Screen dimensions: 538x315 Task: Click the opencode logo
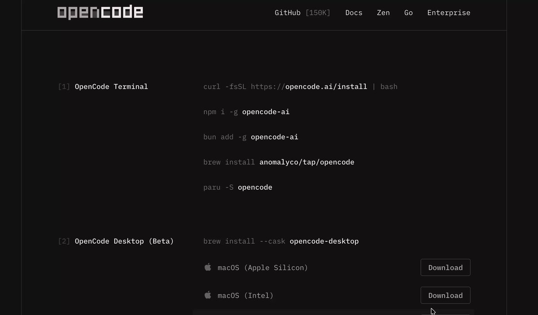(100, 13)
